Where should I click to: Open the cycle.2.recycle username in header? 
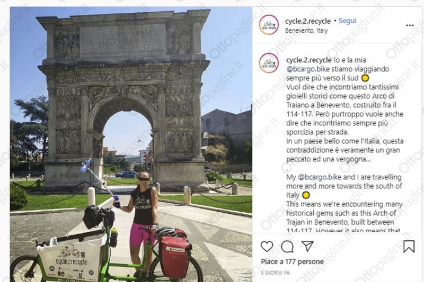tap(308, 21)
